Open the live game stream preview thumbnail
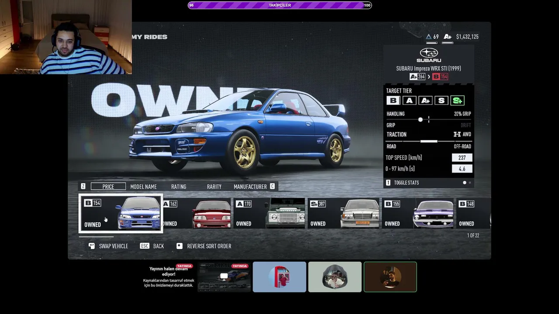559x314 pixels. tap(224, 277)
